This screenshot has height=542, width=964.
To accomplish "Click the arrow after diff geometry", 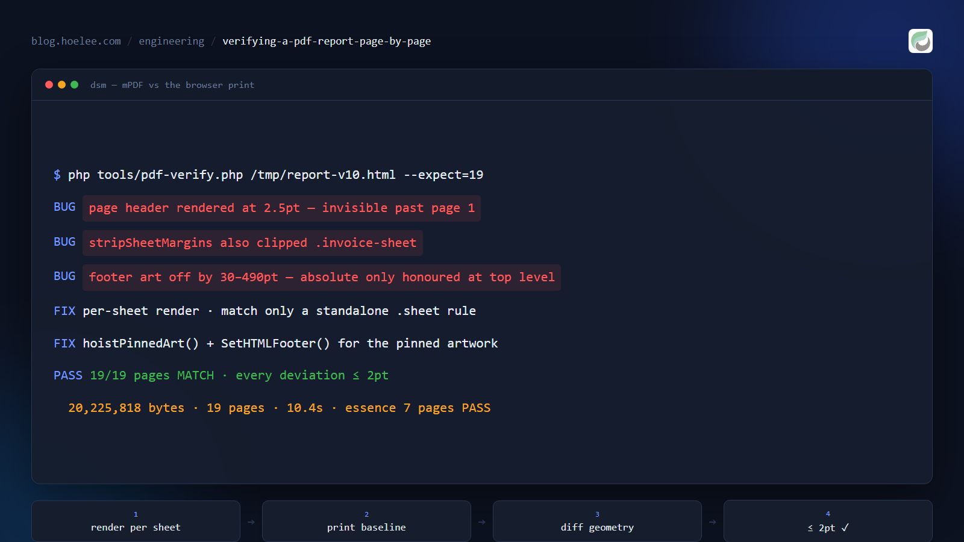I will click(x=713, y=522).
